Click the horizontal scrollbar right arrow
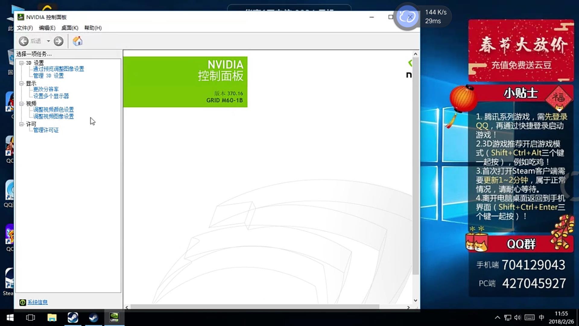This screenshot has height=326, width=579. pos(408,307)
